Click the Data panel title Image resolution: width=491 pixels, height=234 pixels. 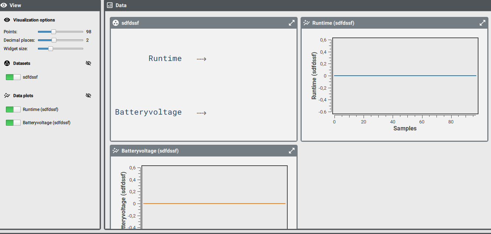tap(121, 5)
